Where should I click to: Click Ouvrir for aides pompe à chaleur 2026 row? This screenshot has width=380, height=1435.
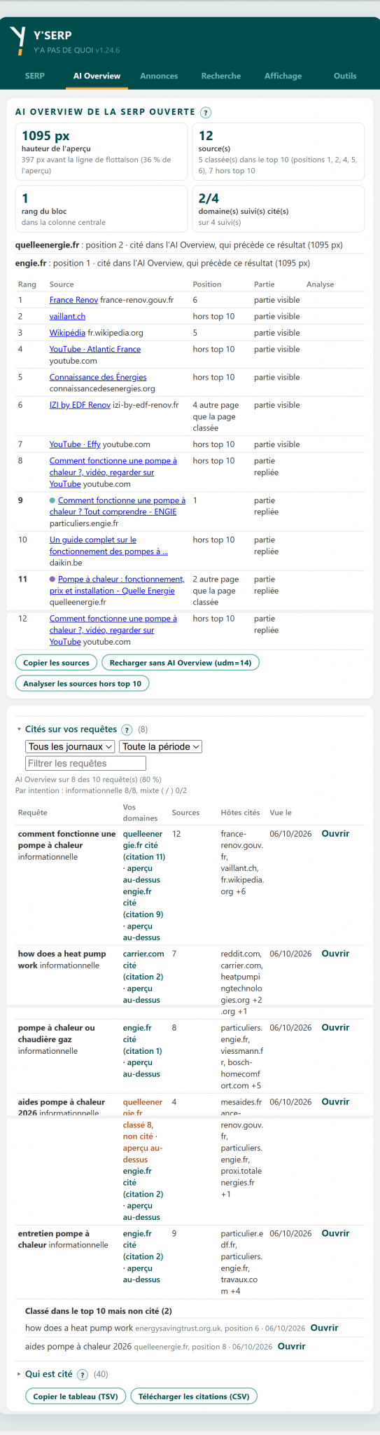pyautogui.click(x=335, y=1102)
